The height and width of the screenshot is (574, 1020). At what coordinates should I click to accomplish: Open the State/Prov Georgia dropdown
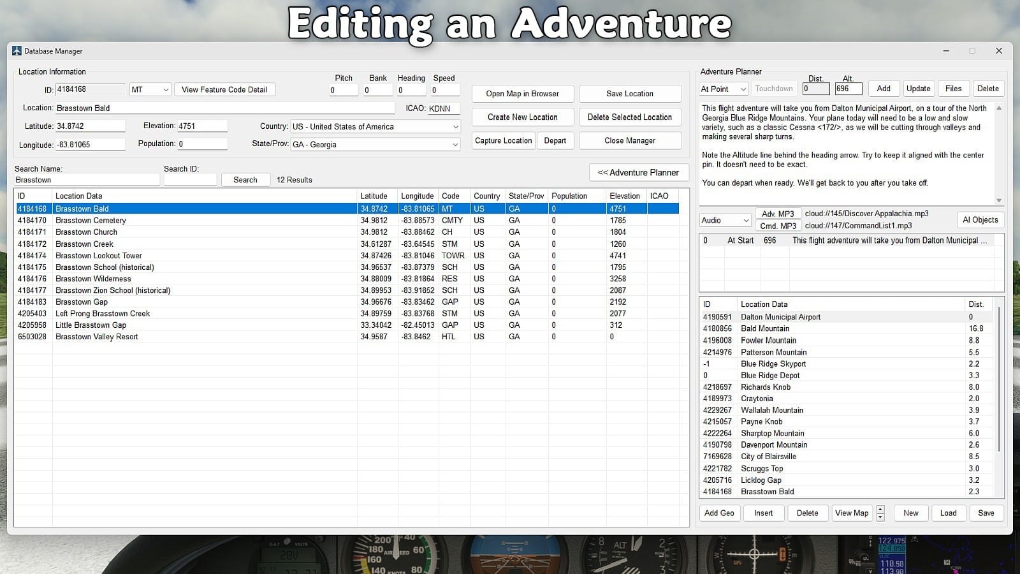455,145
